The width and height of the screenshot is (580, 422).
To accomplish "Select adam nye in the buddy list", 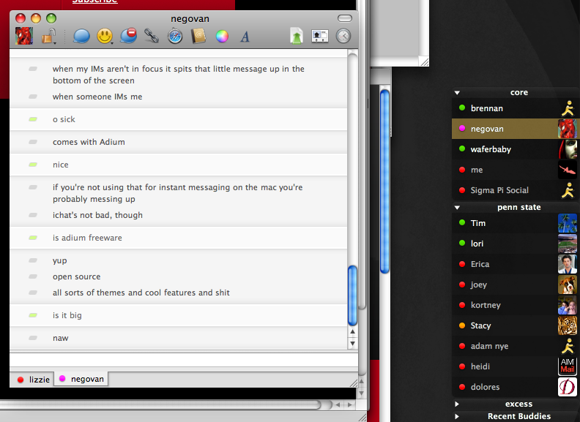I will tap(514, 346).
